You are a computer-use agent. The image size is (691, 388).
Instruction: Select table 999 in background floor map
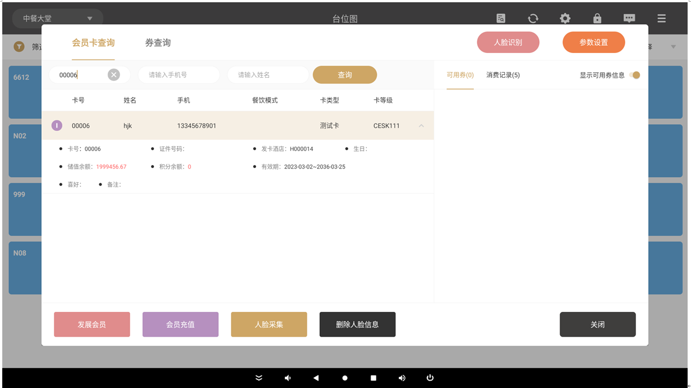tap(25, 209)
